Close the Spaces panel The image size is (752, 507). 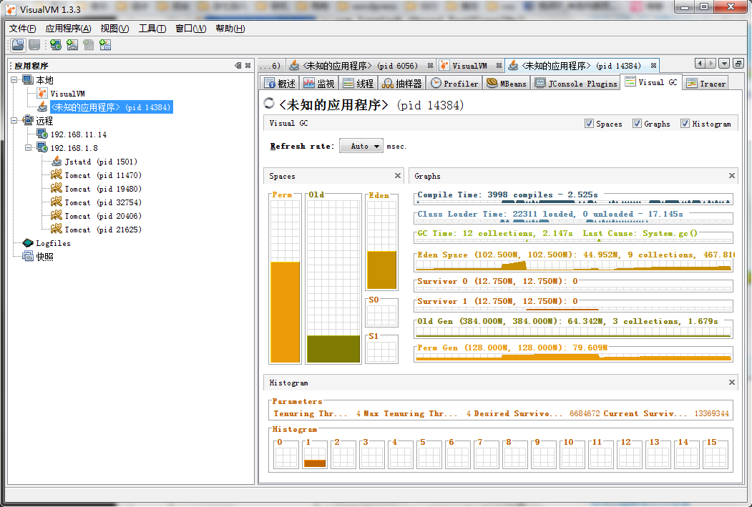coord(398,176)
